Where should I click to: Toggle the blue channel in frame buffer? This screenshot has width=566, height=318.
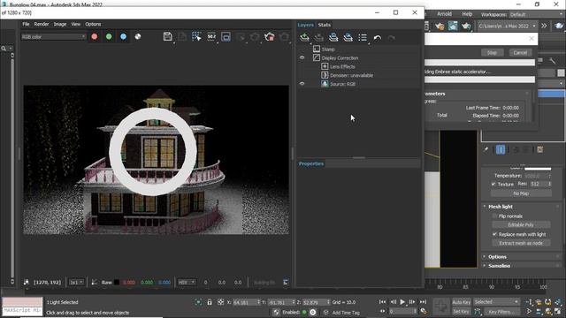pyautogui.click(x=124, y=36)
